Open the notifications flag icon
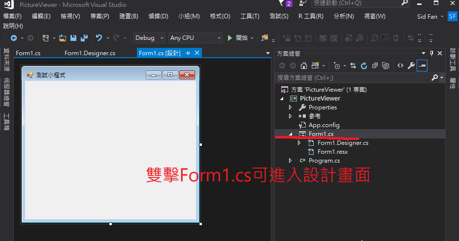459x241 pixels. click(282, 3)
